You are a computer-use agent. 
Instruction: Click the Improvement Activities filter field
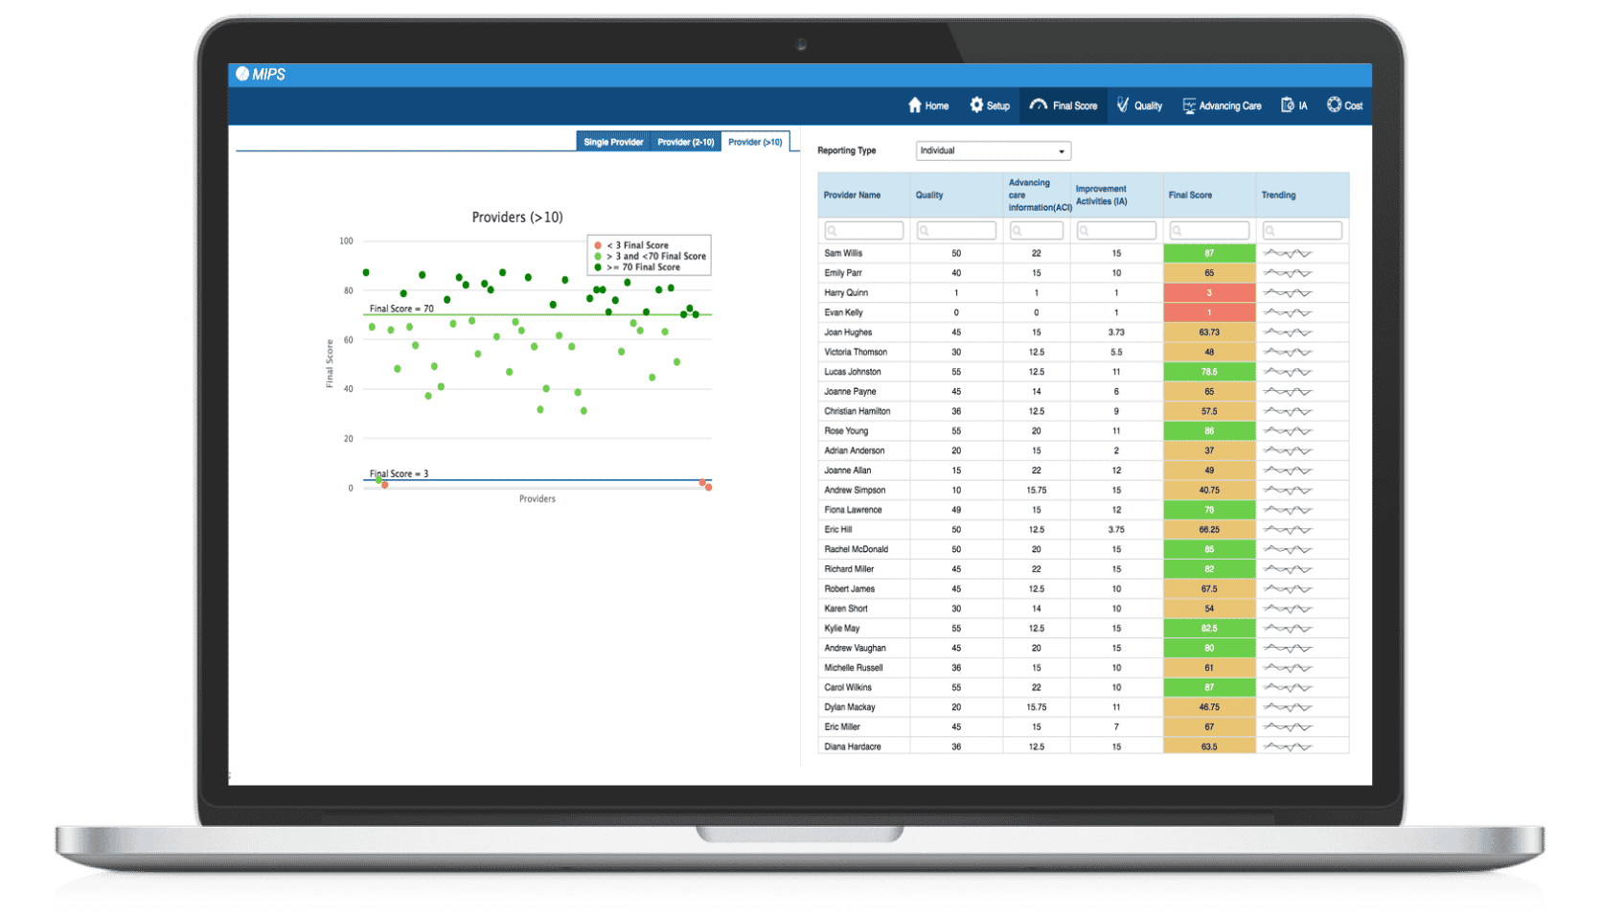coord(1116,231)
